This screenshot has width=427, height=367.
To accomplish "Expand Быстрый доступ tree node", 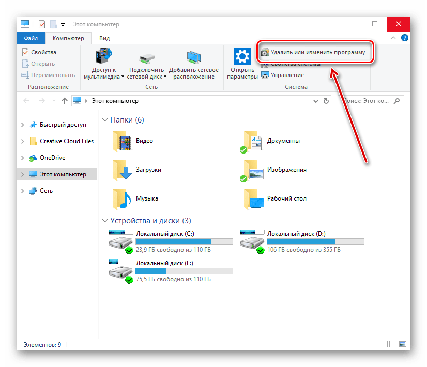I will pyautogui.click(x=23, y=125).
